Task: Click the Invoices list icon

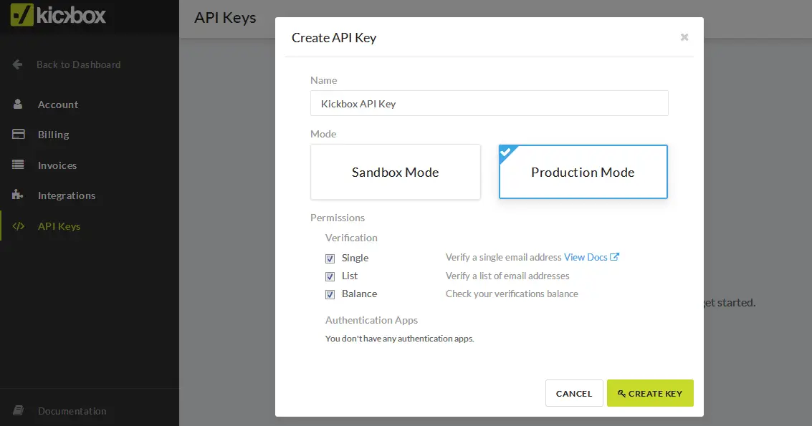Action: [19, 165]
